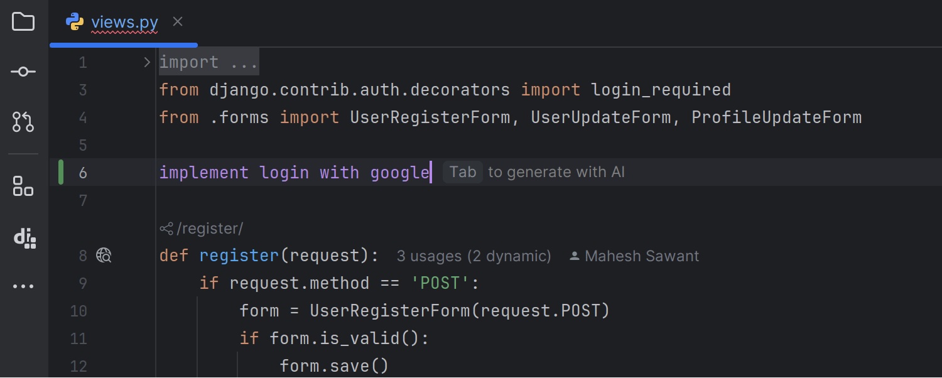Open the Project tool window
Image resolution: width=942 pixels, height=378 pixels.
coord(23,21)
